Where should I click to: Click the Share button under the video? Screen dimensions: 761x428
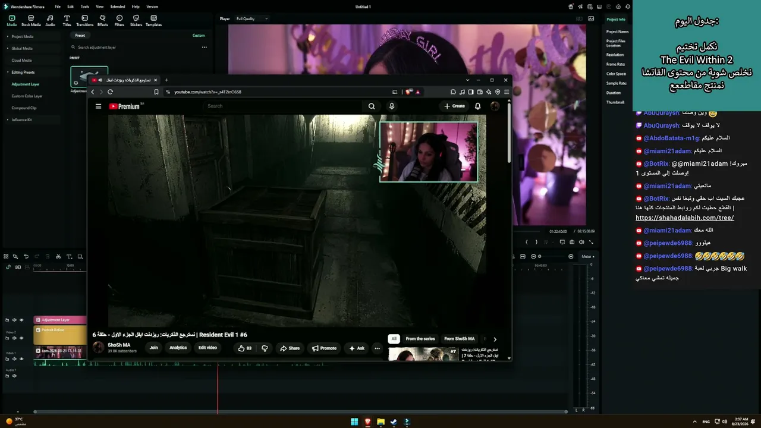290,348
